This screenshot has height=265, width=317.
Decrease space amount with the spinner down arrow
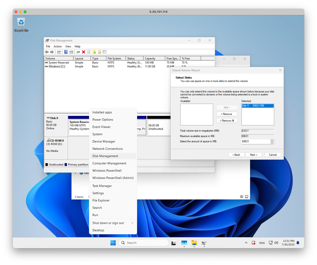pos(272,143)
